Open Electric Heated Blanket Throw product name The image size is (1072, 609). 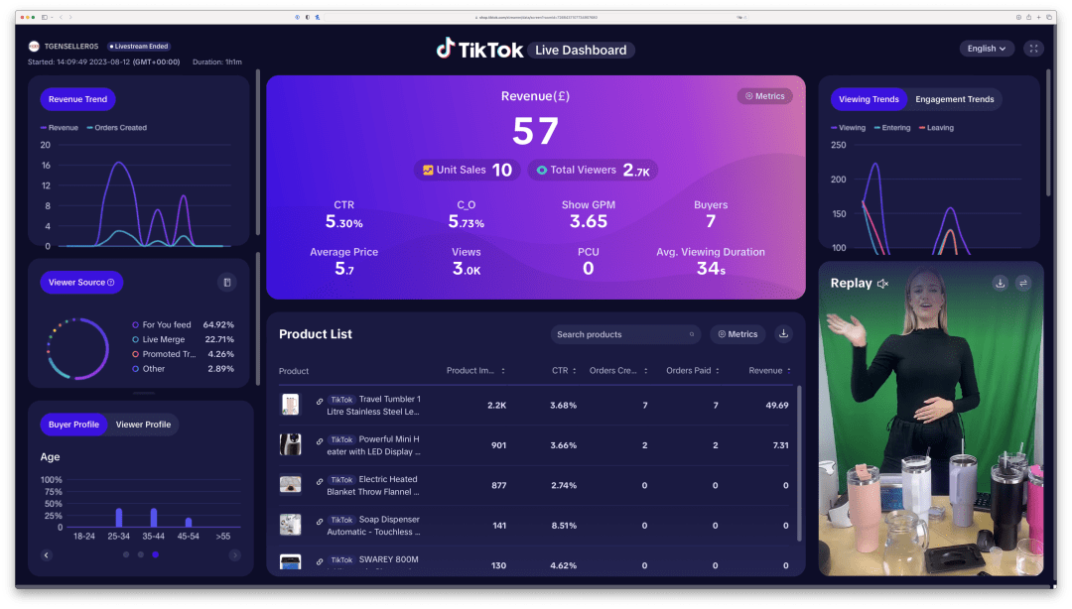(x=373, y=485)
